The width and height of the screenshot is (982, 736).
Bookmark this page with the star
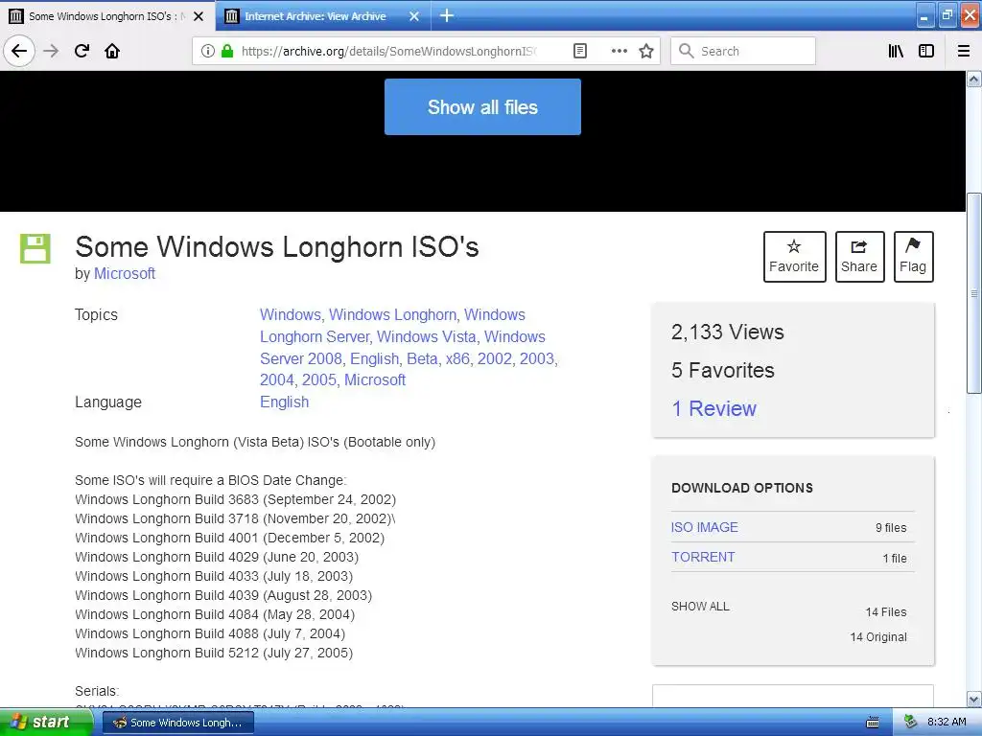[x=646, y=51]
